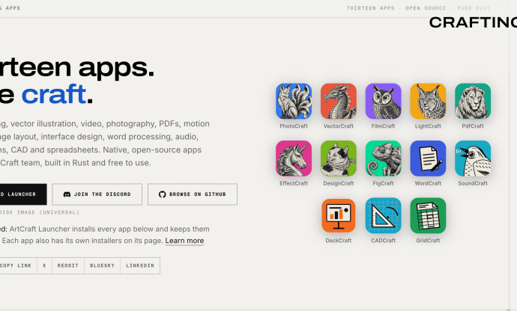This screenshot has height=311, width=517.
Task: Click the Browse on GitHub button text
Action: (198, 194)
